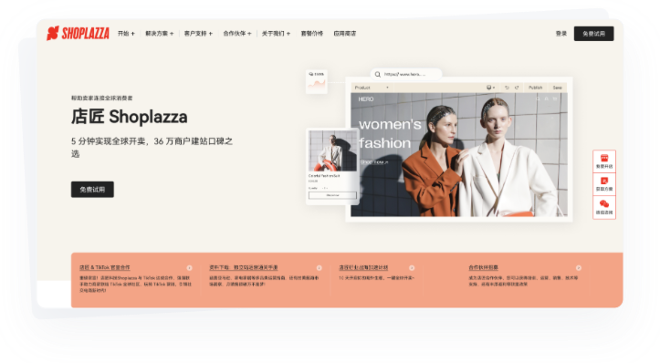Screen dimensions: 660x363
Task: Open the 套餐价格 menu item
Action: (312, 33)
